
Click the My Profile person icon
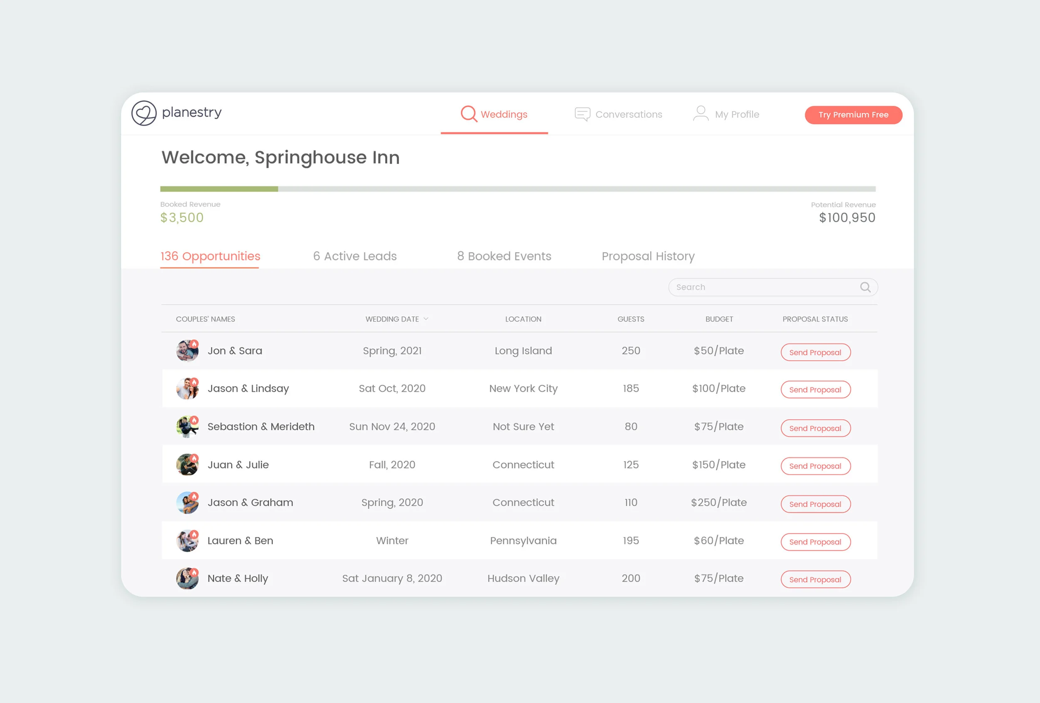point(701,113)
